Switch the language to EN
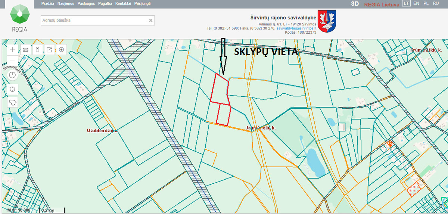Image resolution: width=448 pixels, height=214 pixels. click(x=416, y=3)
